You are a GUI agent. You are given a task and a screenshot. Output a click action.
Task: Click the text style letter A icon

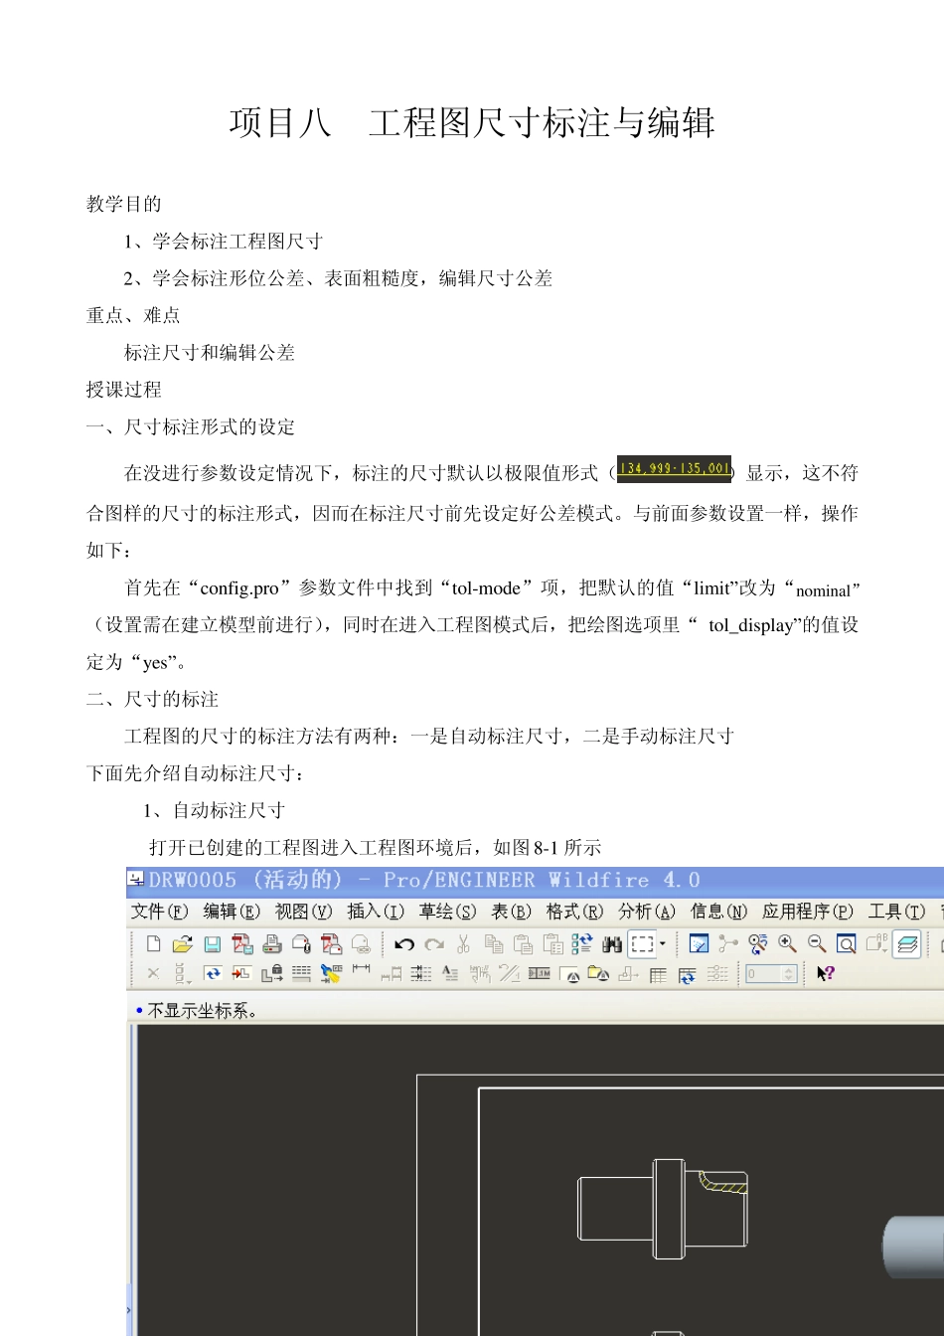coord(451,973)
